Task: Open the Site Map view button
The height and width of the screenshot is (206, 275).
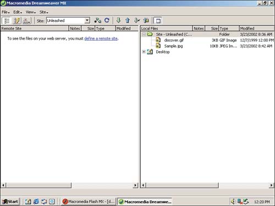Action: pyautogui.click(x=26, y=20)
